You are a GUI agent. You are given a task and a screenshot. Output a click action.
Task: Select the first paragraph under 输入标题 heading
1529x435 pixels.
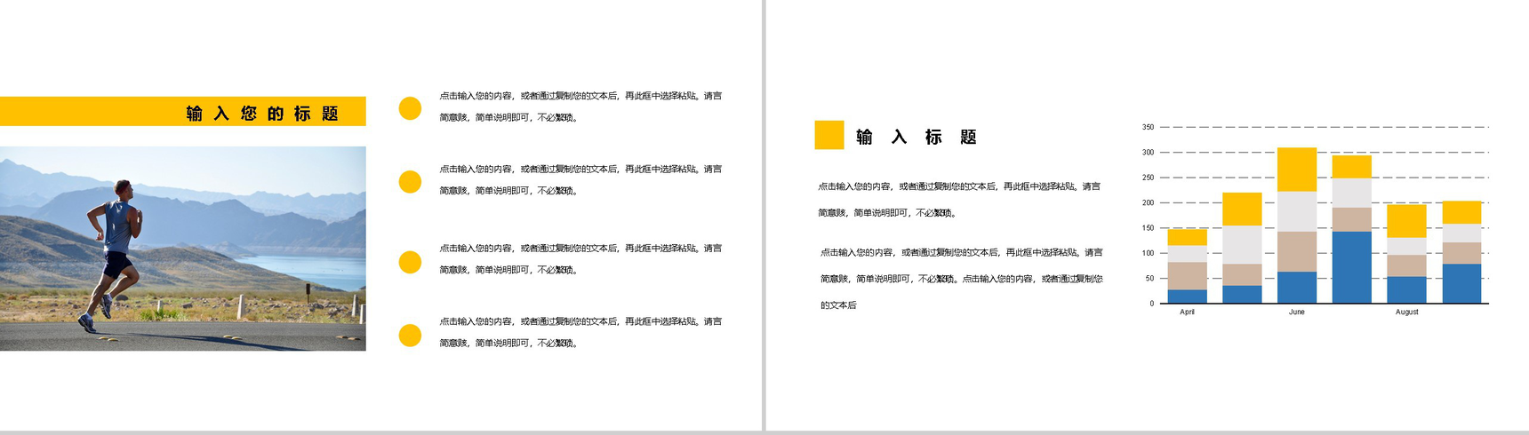pyautogui.click(x=959, y=200)
